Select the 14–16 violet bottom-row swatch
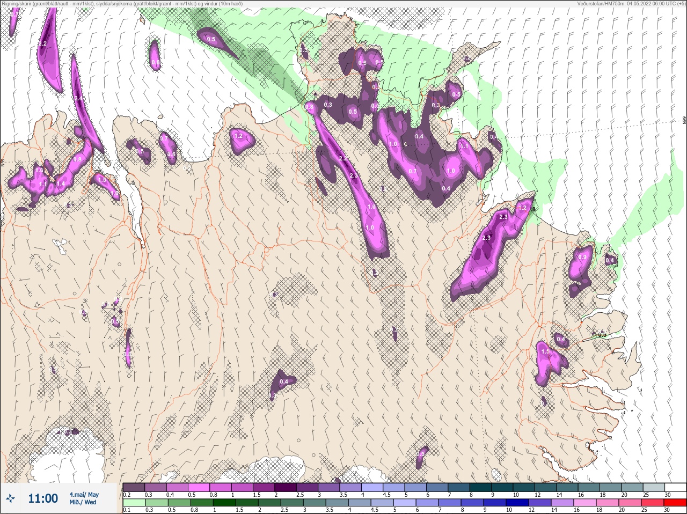 pyautogui.click(x=562, y=503)
